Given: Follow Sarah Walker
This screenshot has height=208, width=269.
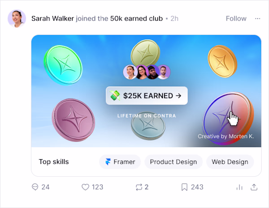Looking at the screenshot, I should [x=236, y=18].
